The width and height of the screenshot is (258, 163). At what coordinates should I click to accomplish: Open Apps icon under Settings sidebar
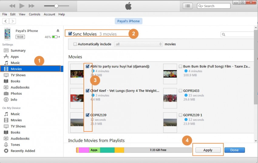pos(6,57)
